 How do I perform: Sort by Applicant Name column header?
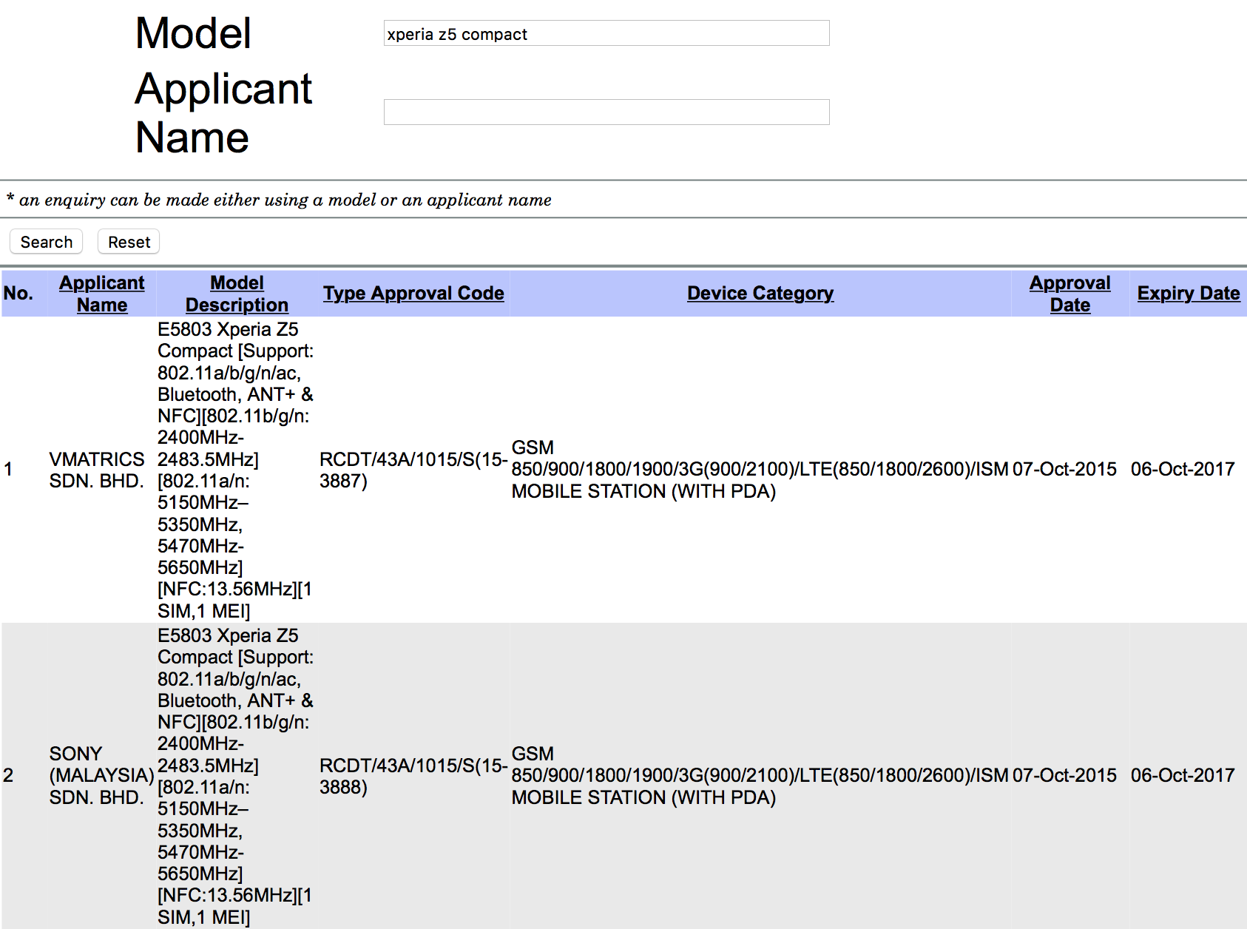point(102,294)
